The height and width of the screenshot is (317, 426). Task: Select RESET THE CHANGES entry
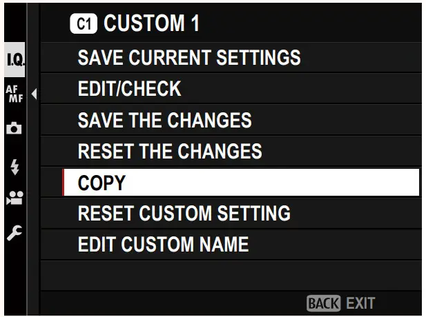click(170, 152)
